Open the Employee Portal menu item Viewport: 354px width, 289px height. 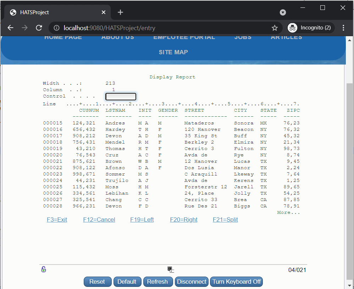(184, 37)
